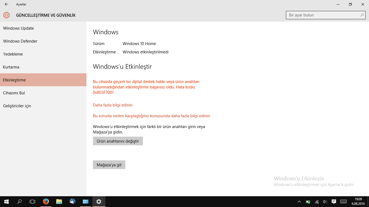
Task: Close the Ayarlar window
Action: [x=363, y=4]
